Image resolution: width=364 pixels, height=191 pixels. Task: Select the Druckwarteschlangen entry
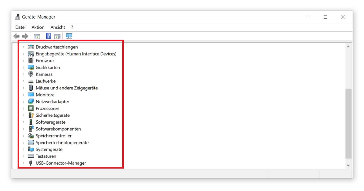57,47
